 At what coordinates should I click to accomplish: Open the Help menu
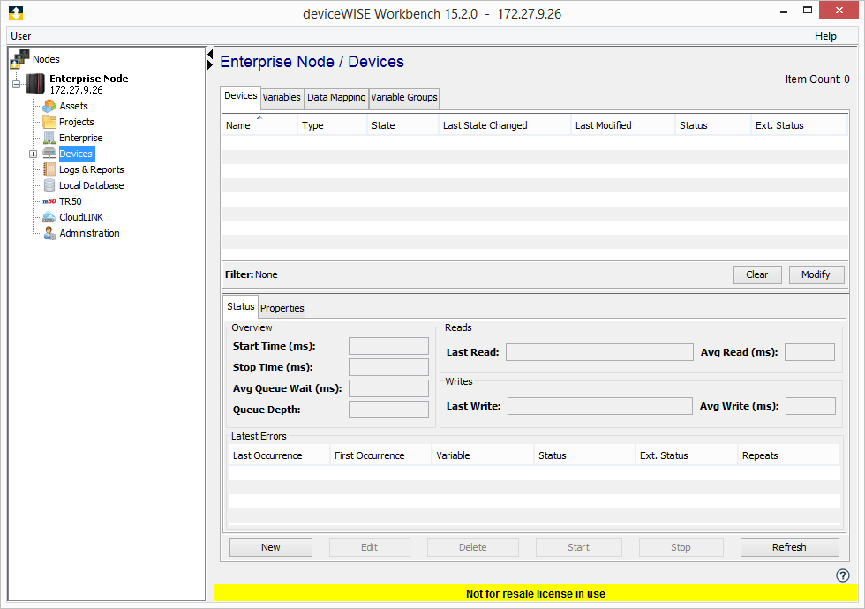825,36
